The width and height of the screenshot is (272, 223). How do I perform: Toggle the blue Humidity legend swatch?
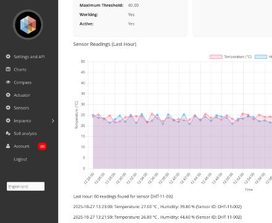261,57
